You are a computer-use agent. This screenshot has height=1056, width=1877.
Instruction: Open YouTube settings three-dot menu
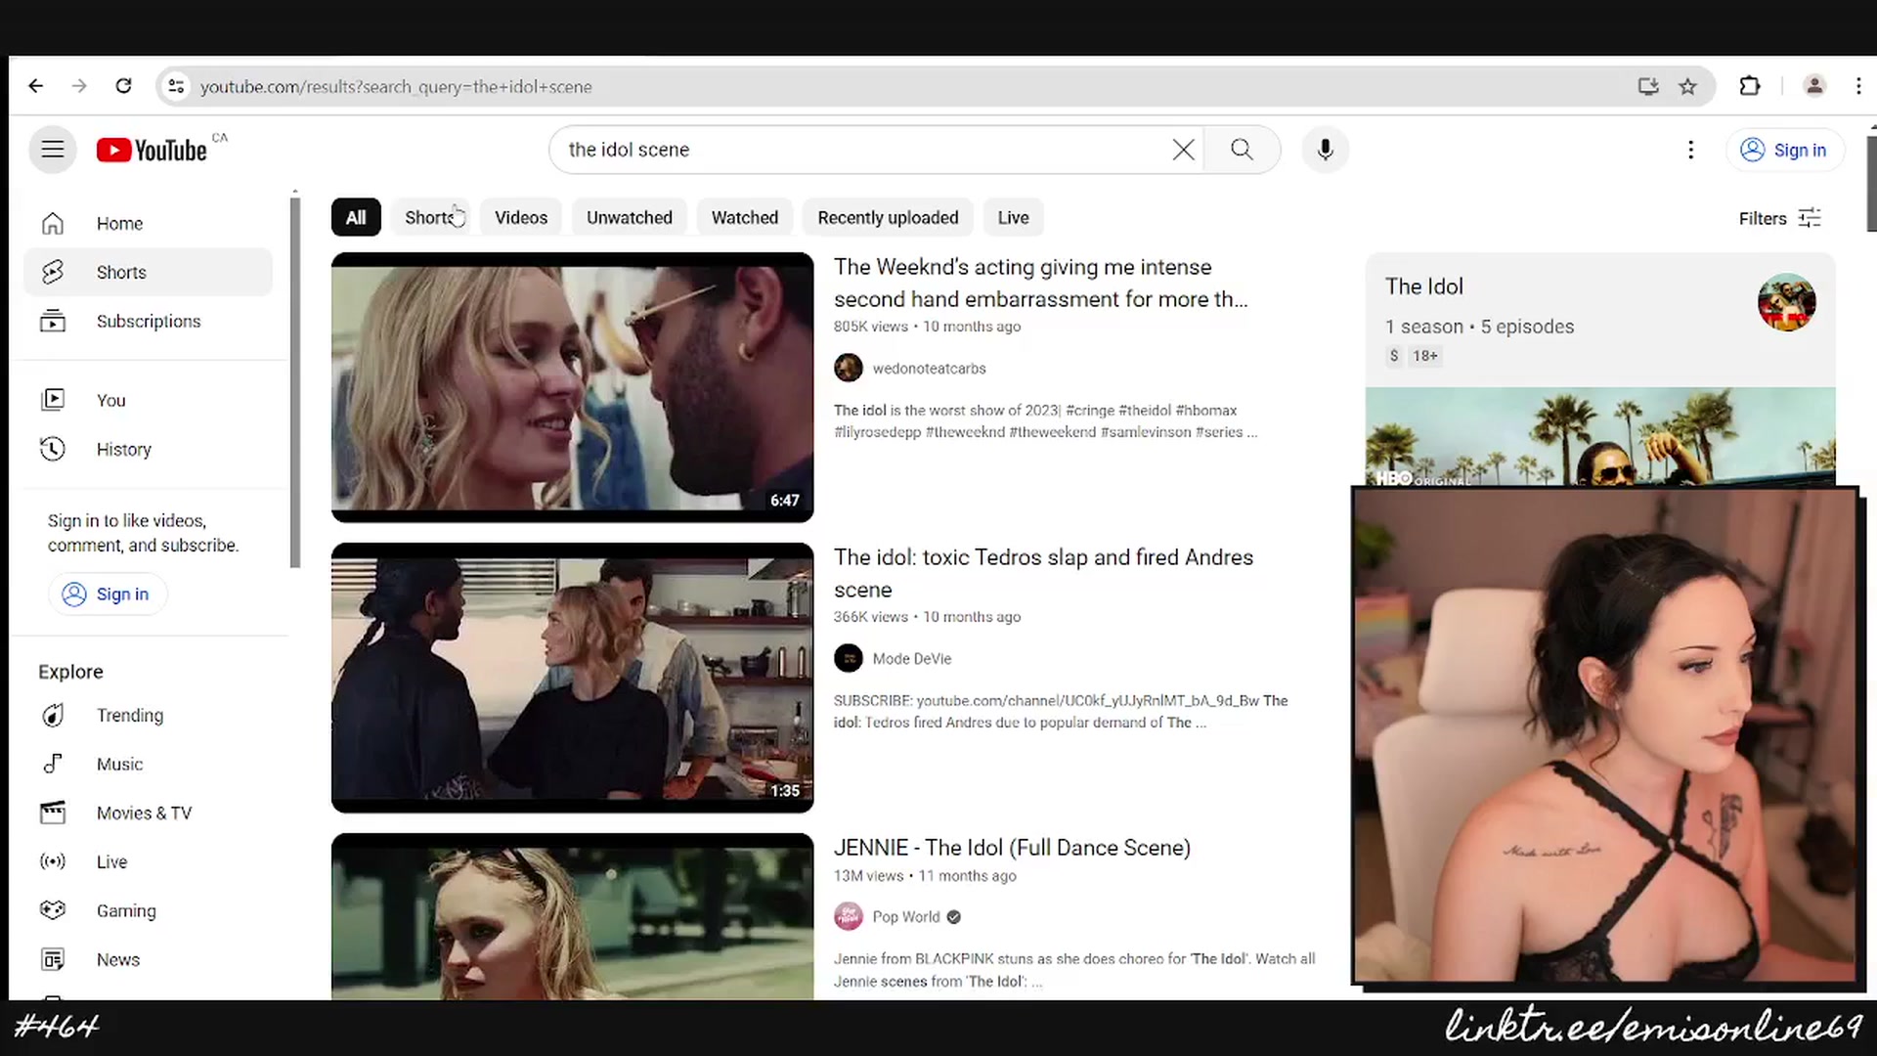pyautogui.click(x=1690, y=150)
